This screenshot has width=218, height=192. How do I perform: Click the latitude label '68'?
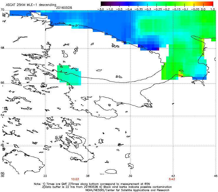click(2, 48)
